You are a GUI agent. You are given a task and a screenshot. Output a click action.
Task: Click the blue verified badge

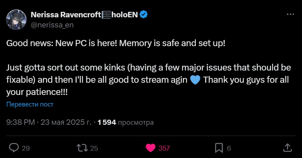tap(144, 15)
